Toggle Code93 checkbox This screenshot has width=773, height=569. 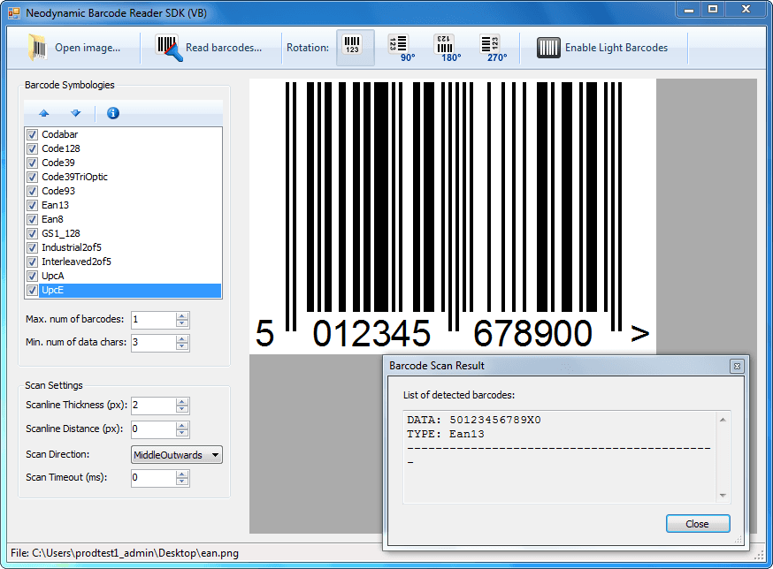click(33, 191)
